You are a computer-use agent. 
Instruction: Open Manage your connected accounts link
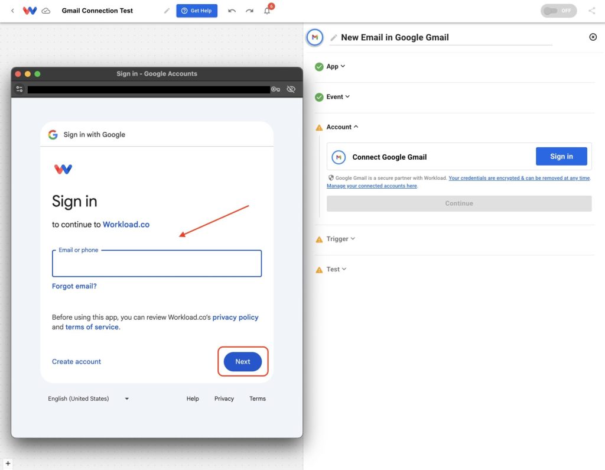tap(372, 186)
